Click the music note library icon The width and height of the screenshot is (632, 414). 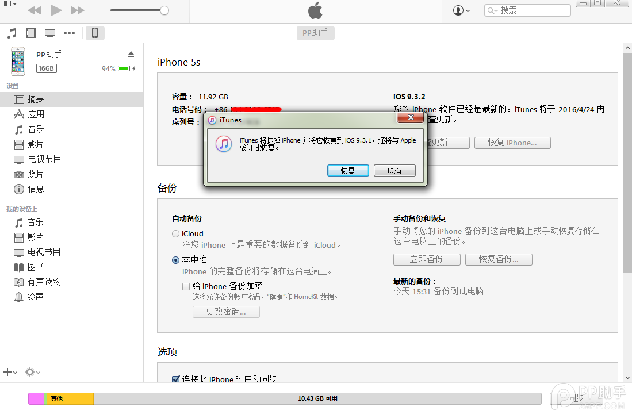pos(12,33)
